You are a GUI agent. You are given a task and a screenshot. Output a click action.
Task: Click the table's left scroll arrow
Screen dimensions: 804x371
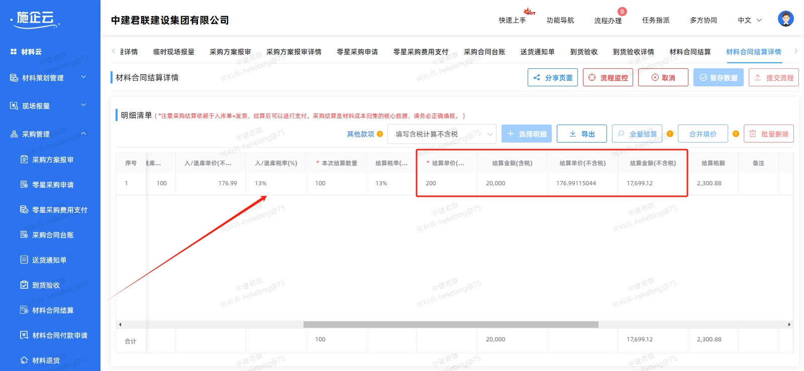coord(120,325)
